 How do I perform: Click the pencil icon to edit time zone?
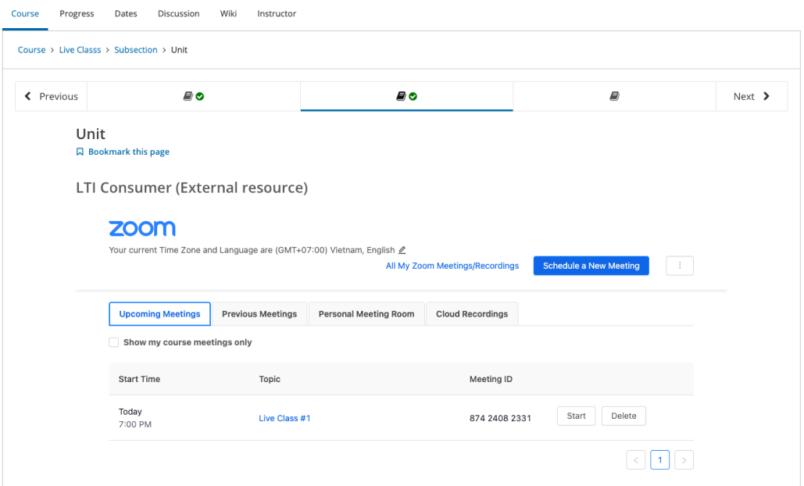(402, 251)
